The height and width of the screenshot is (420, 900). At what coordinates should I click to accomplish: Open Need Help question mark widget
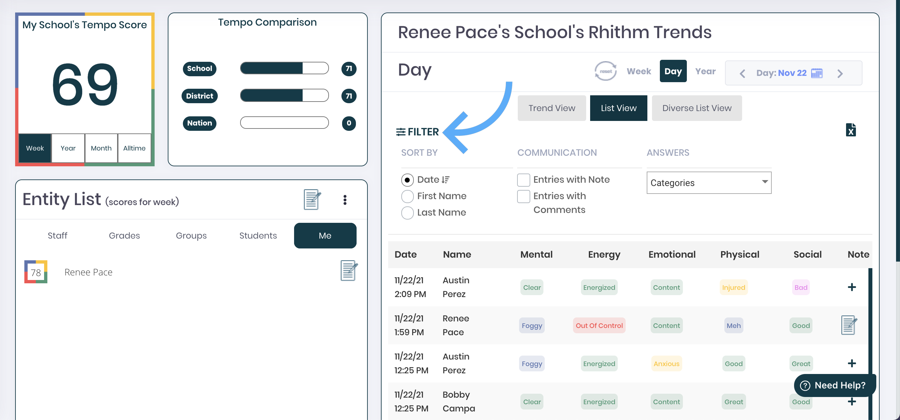click(835, 385)
